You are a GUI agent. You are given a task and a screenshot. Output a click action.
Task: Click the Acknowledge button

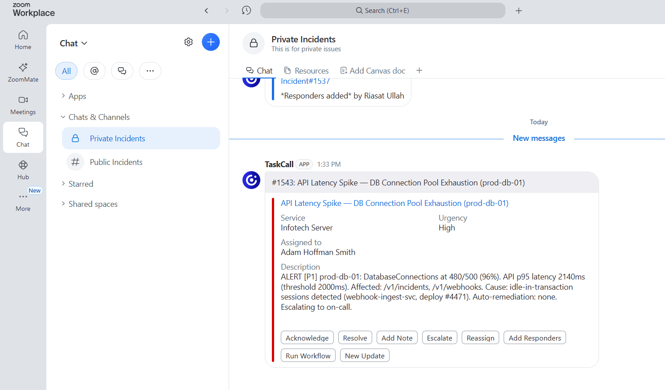tap(307, 338)
